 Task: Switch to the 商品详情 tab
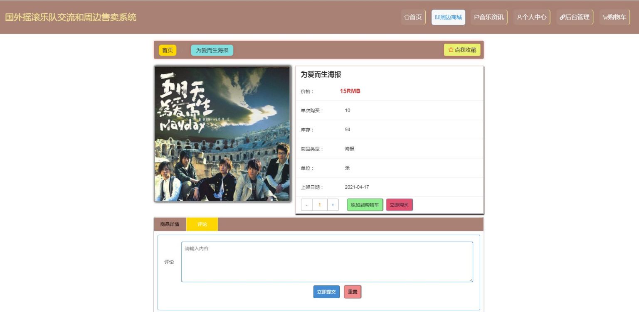pyautogui.click(x=170, y=224)
